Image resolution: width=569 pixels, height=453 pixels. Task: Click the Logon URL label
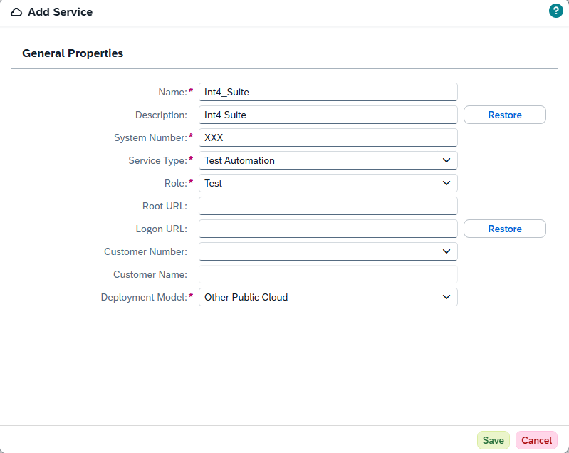click(162, 229)
